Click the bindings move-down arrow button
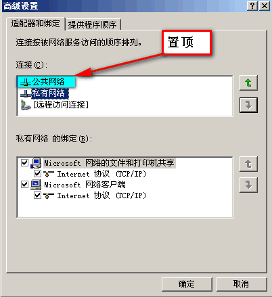272x297 pixels. (248, 185)
